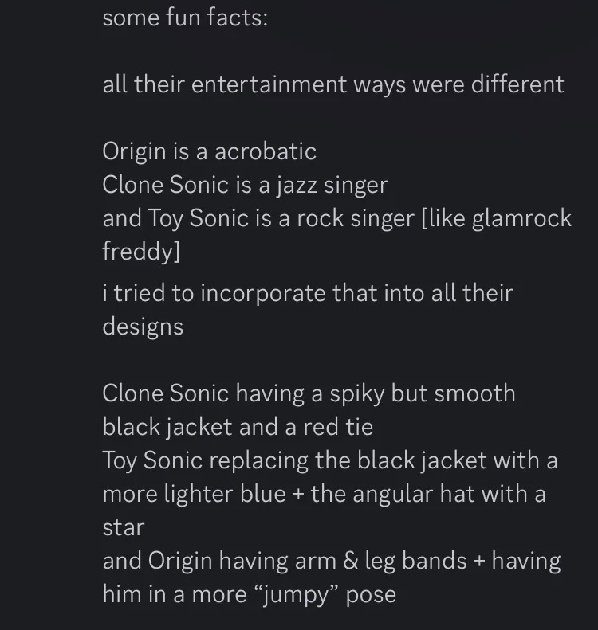Click the word "designs" on its own line
The width and height of the screenshot is (598, 630).
coord(143,327)
